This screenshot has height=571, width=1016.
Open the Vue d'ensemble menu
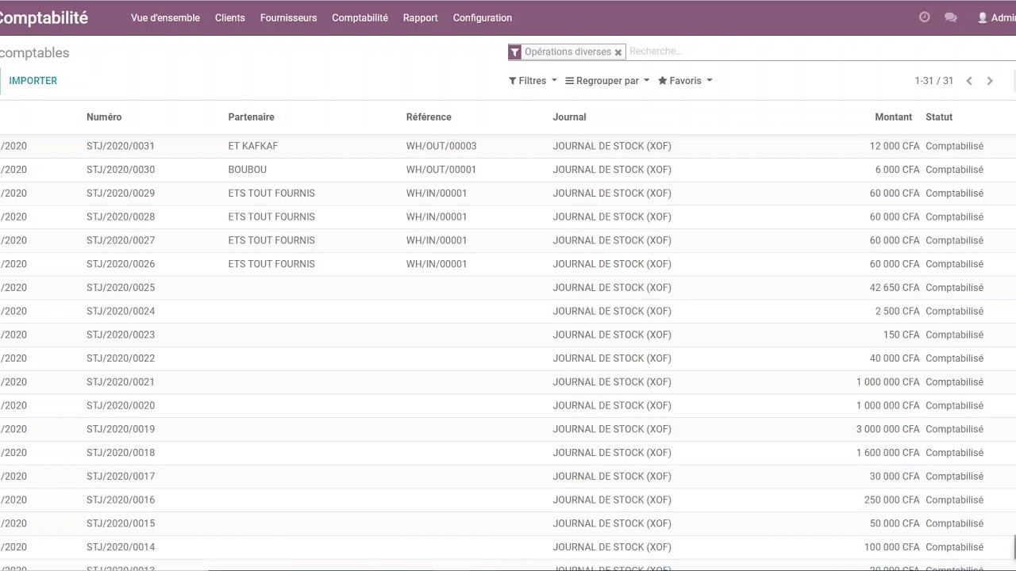coord(165,17)
